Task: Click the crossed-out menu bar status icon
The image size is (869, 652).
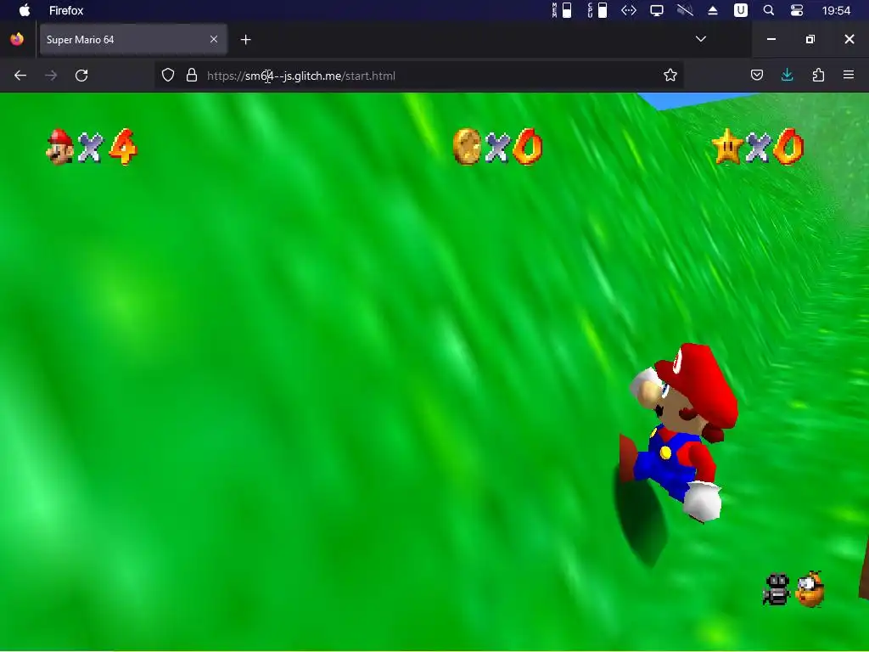Action: pyautogui.click(x=685, y=10)
